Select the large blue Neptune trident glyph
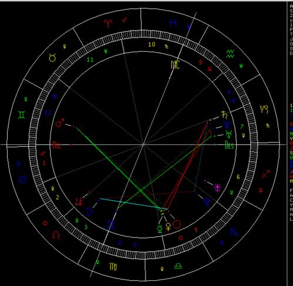Screen dimensions: 293x286 [227, 125]
